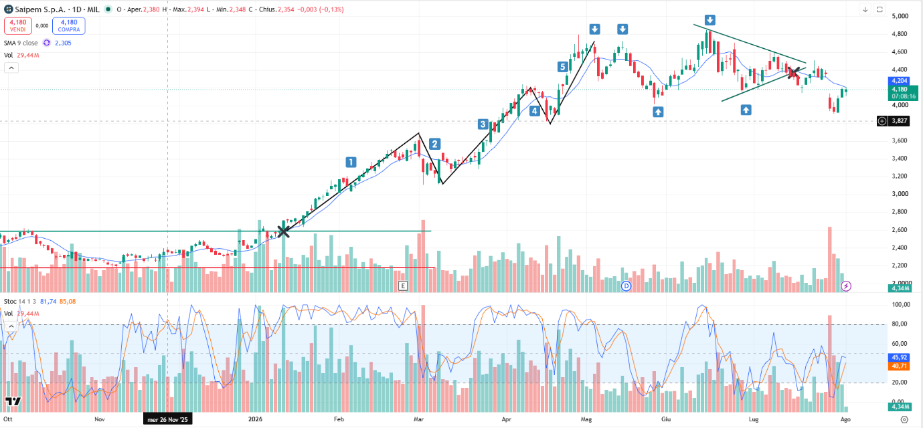The image size is (923, 428).
Task: Click the blue 45,92 Stoc value tag
Action: click(x=898, y=357)
